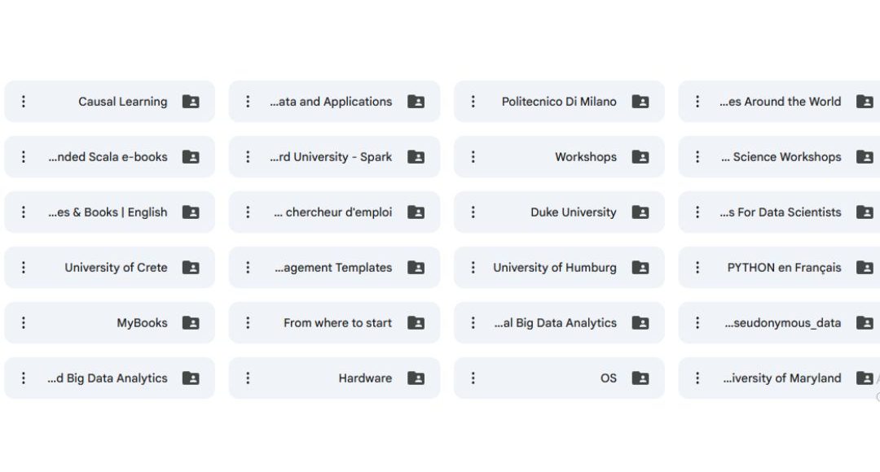
Task: Click shared folder icon next to Politecnico Di Milano
Action: point(640,102)
